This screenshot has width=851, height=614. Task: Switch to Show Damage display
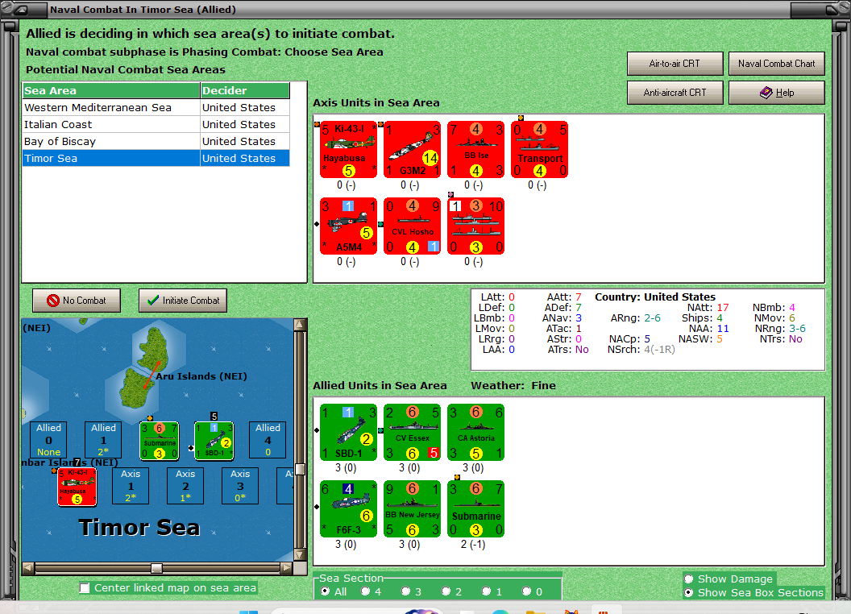[x=690, y=579]
